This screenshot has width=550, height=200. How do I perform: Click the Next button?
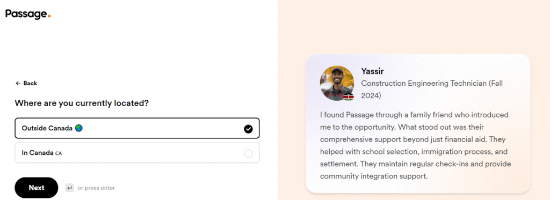(37, 188)
